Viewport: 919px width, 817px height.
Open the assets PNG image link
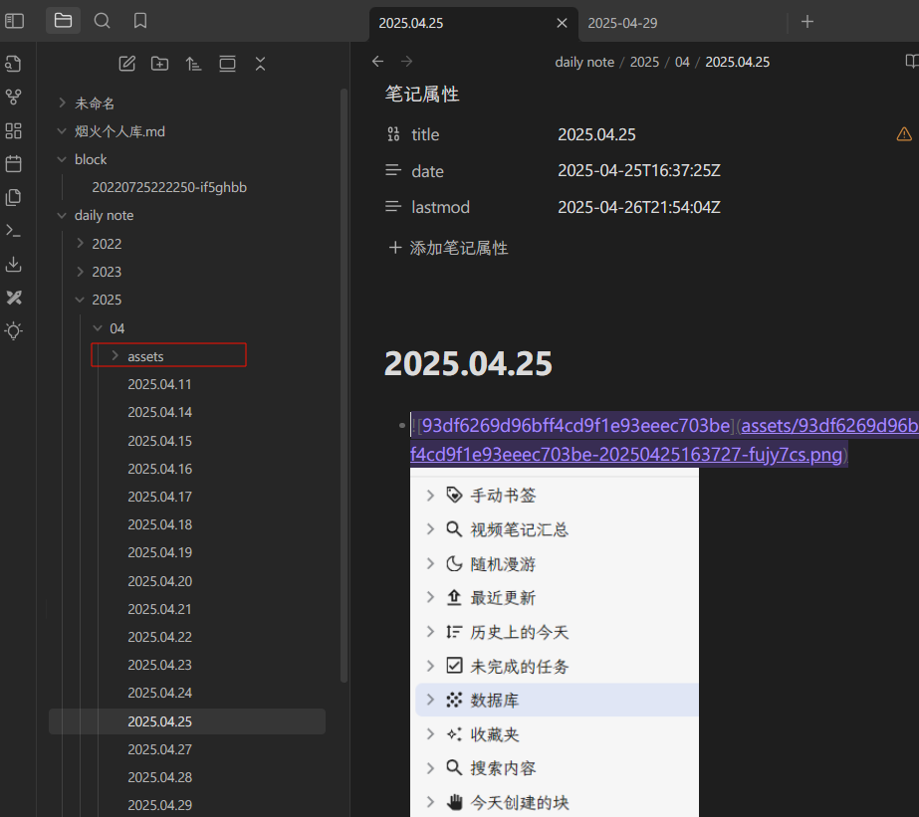click(625, 455)
